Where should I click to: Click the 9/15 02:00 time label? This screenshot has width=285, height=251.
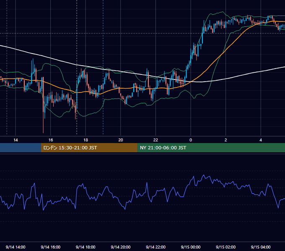click(225, 247)
